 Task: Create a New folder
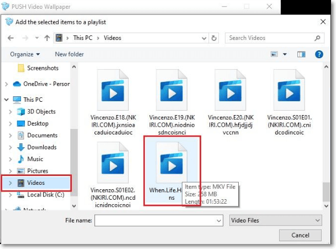(x=69, y=54)
